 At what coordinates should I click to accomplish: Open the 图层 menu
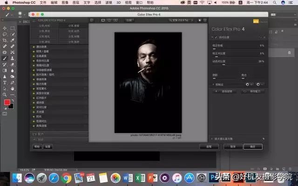pyautogui.click(x=76, y=2)
